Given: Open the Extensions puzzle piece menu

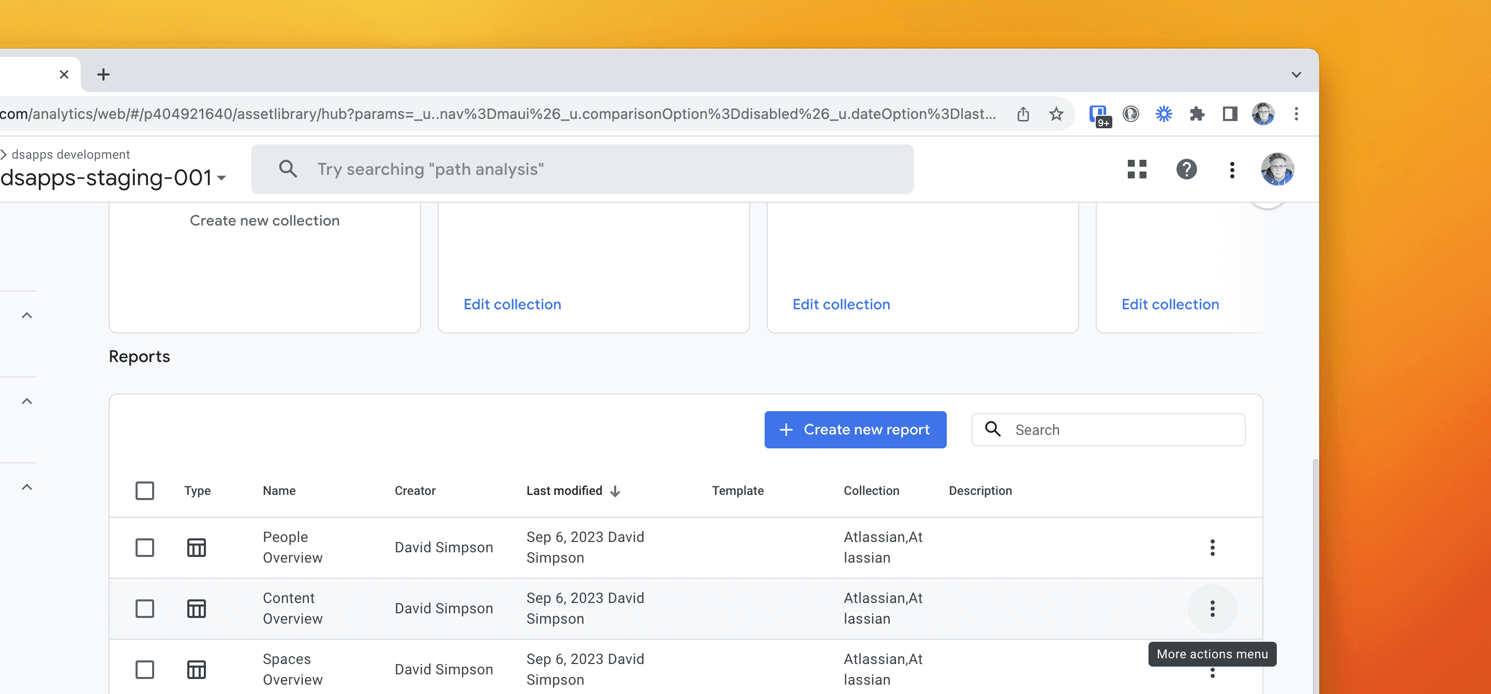Looking at the screenshot, I should tap(1197, 114).
